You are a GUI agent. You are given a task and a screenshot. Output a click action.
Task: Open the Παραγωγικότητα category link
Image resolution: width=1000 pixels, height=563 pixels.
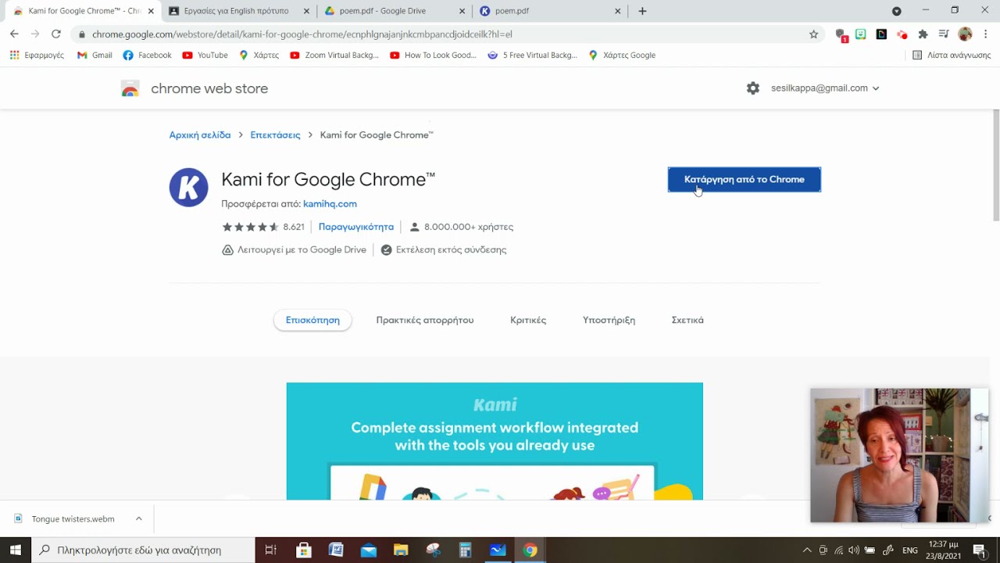point(356,227)
